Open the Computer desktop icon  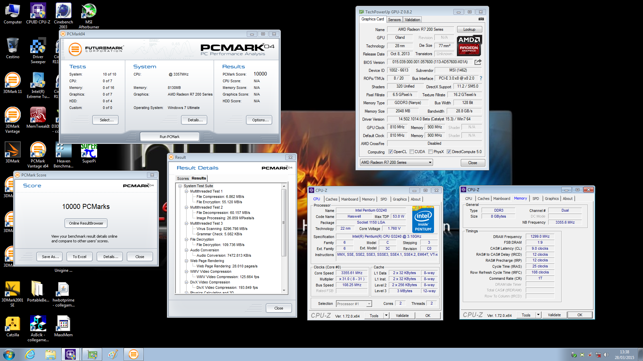point(12,14)
